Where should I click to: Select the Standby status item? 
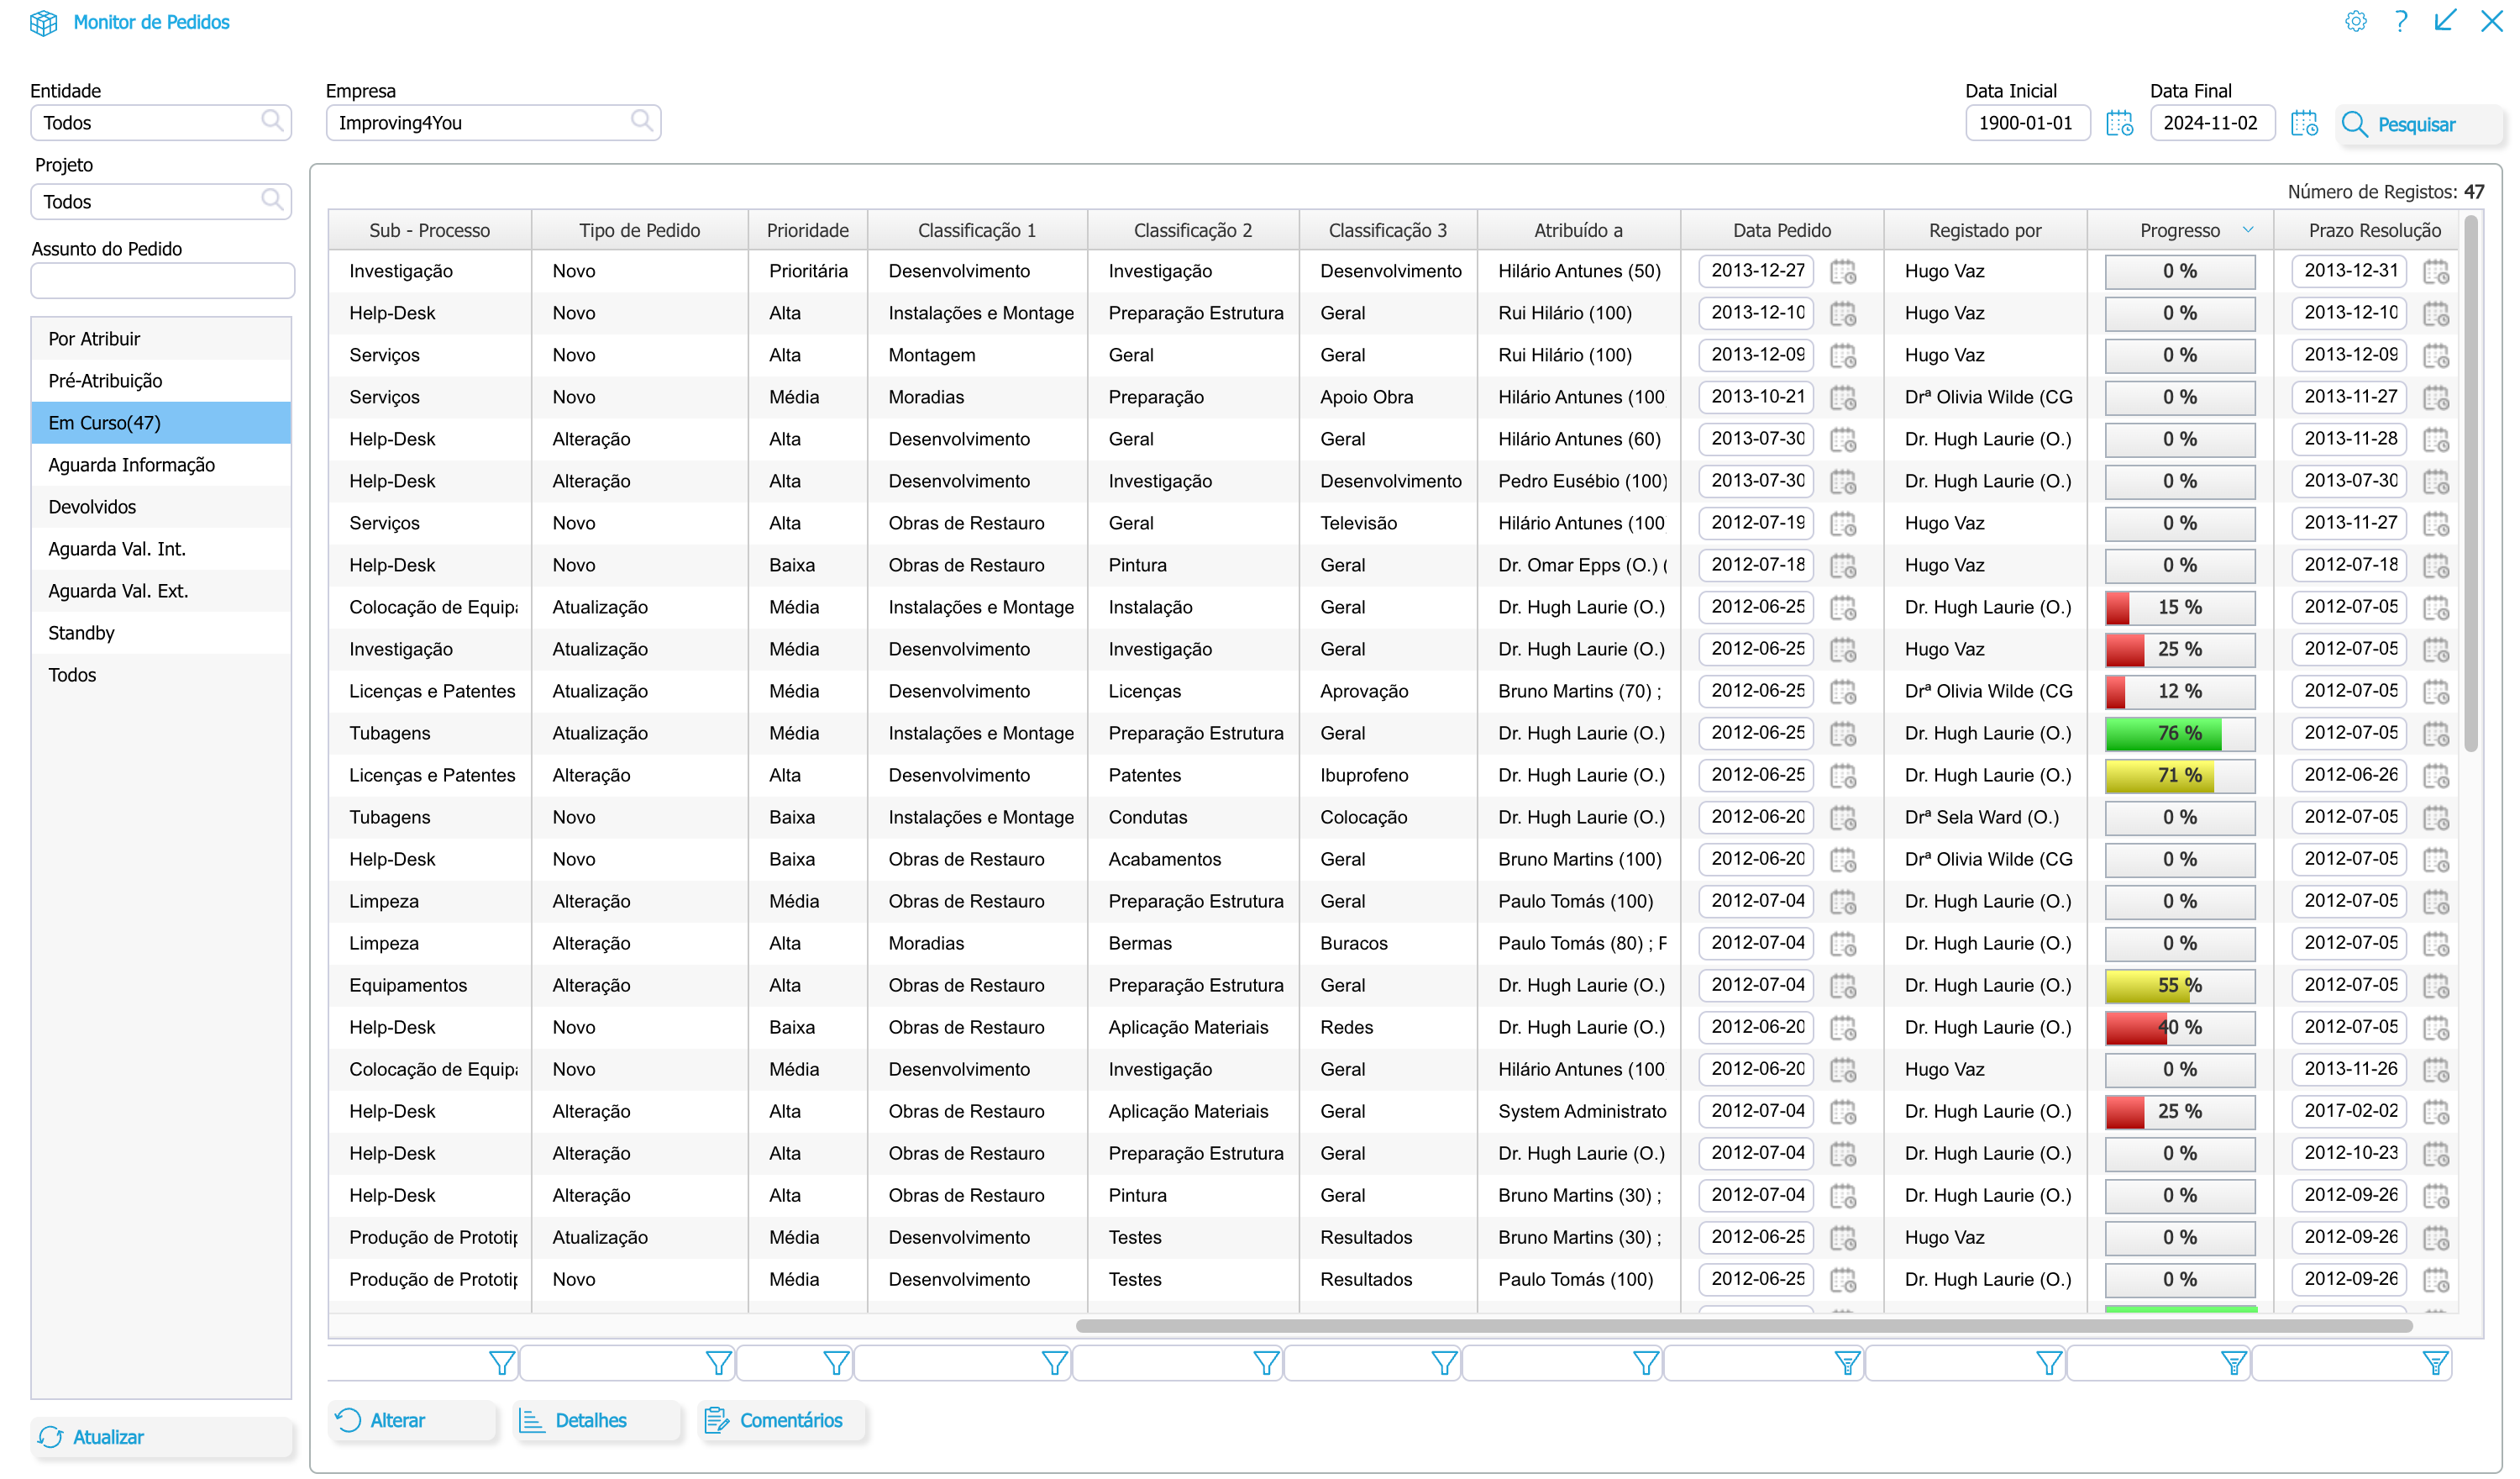point(82,634)
